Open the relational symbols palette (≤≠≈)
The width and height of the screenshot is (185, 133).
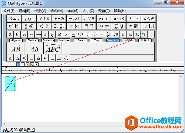point(14,19)
